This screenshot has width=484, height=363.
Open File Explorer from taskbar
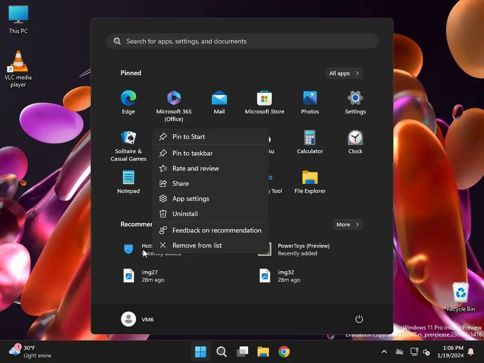(x=263, y=352)
